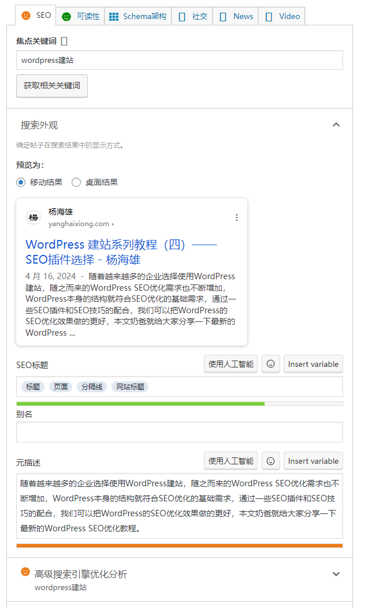The image size is (372, 608).
Task: Switch to the 社交 tab
Action: [192, 16]
